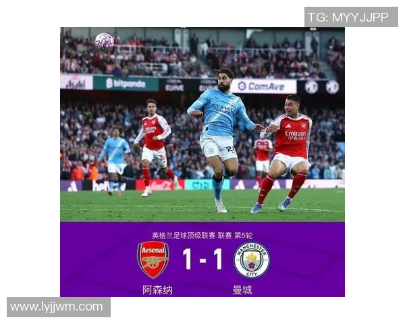Click the football in the air

[105, 42]
